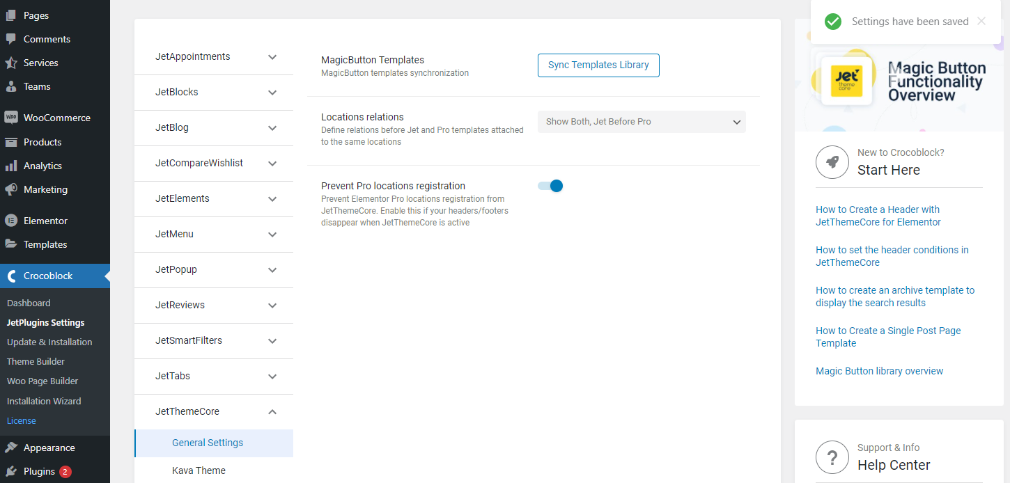The width and height of the screenshot is (1010, 483).
Task: Click the JetThemeCore logo thumbnail
Action: [x=847, y=81]
